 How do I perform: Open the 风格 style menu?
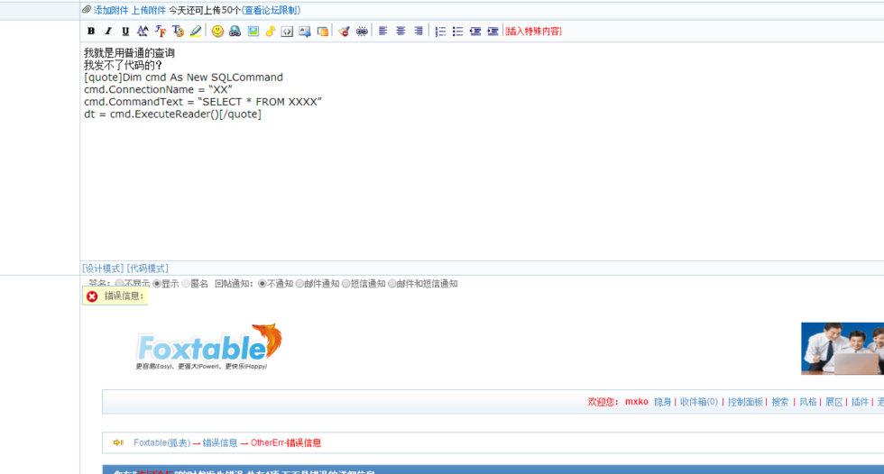point(807,402)
